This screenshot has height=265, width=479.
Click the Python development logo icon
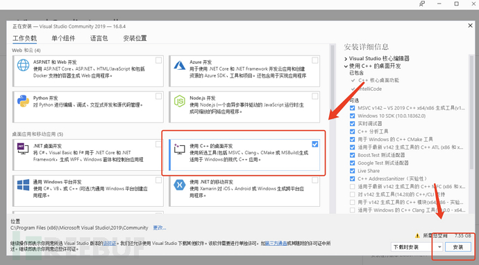tap(23, 101)
